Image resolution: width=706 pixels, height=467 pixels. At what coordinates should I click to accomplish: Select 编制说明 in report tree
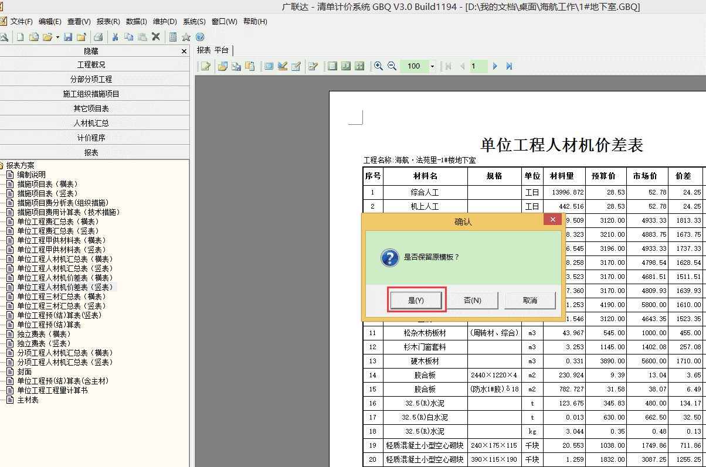point(31,175)
